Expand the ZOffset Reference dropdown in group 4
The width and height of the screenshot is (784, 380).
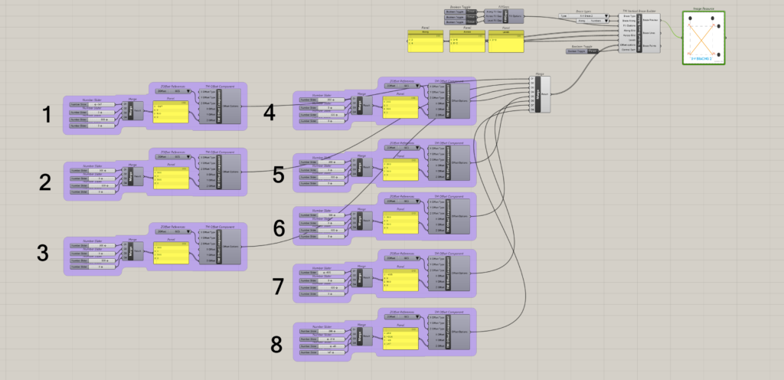pyautogui.click(x=402, y=86)
